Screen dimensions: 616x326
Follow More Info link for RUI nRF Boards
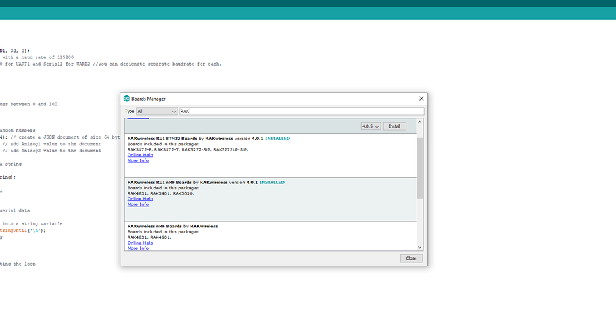tap(138, 204)
